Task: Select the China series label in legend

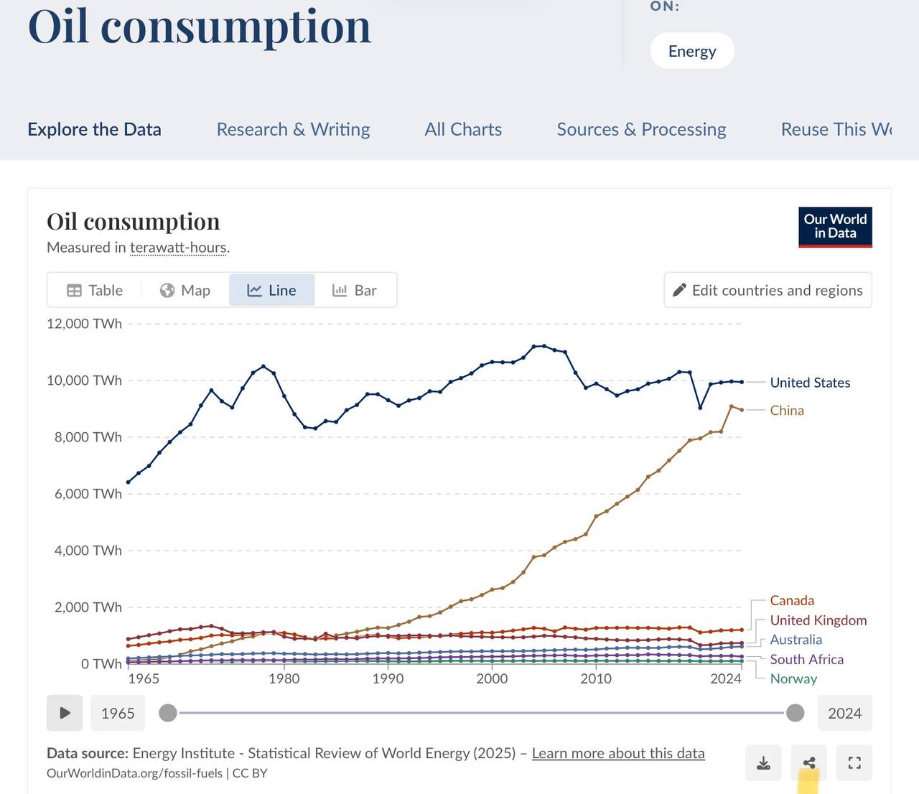Action: [x=787, y=411]
